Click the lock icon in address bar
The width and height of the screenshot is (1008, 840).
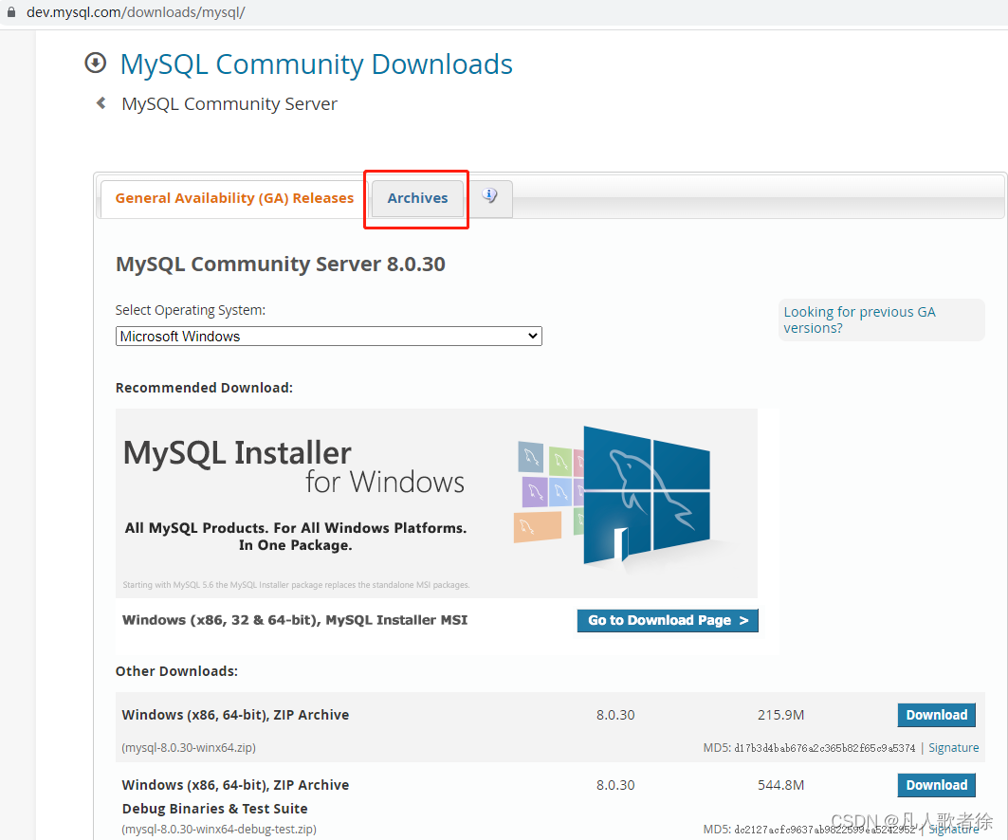coord(11,12)
